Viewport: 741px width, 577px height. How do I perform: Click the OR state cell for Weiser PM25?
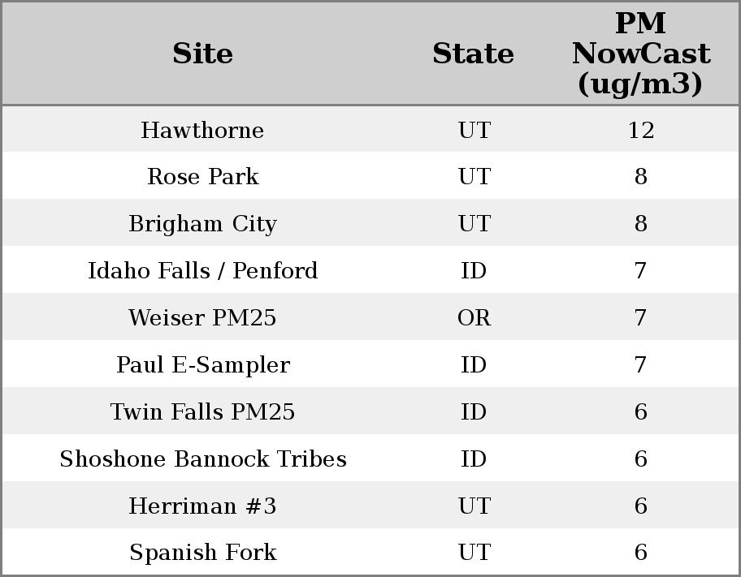474,318
